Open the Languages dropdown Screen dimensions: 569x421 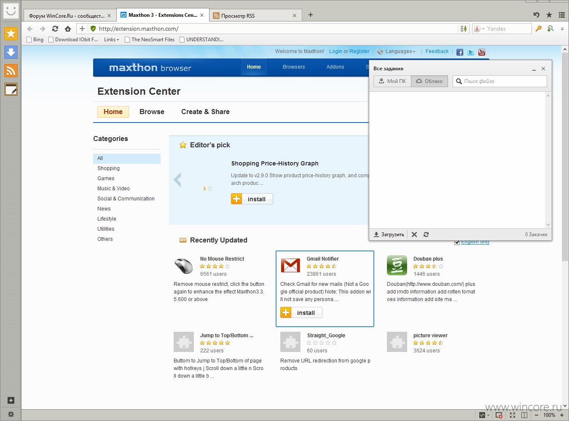click(x=396, y=51)
